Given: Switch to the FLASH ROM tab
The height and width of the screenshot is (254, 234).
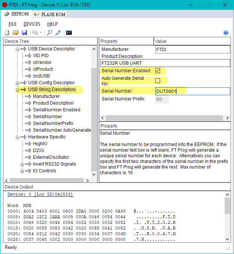Looking at the screenshot, I should coord(49,14).
